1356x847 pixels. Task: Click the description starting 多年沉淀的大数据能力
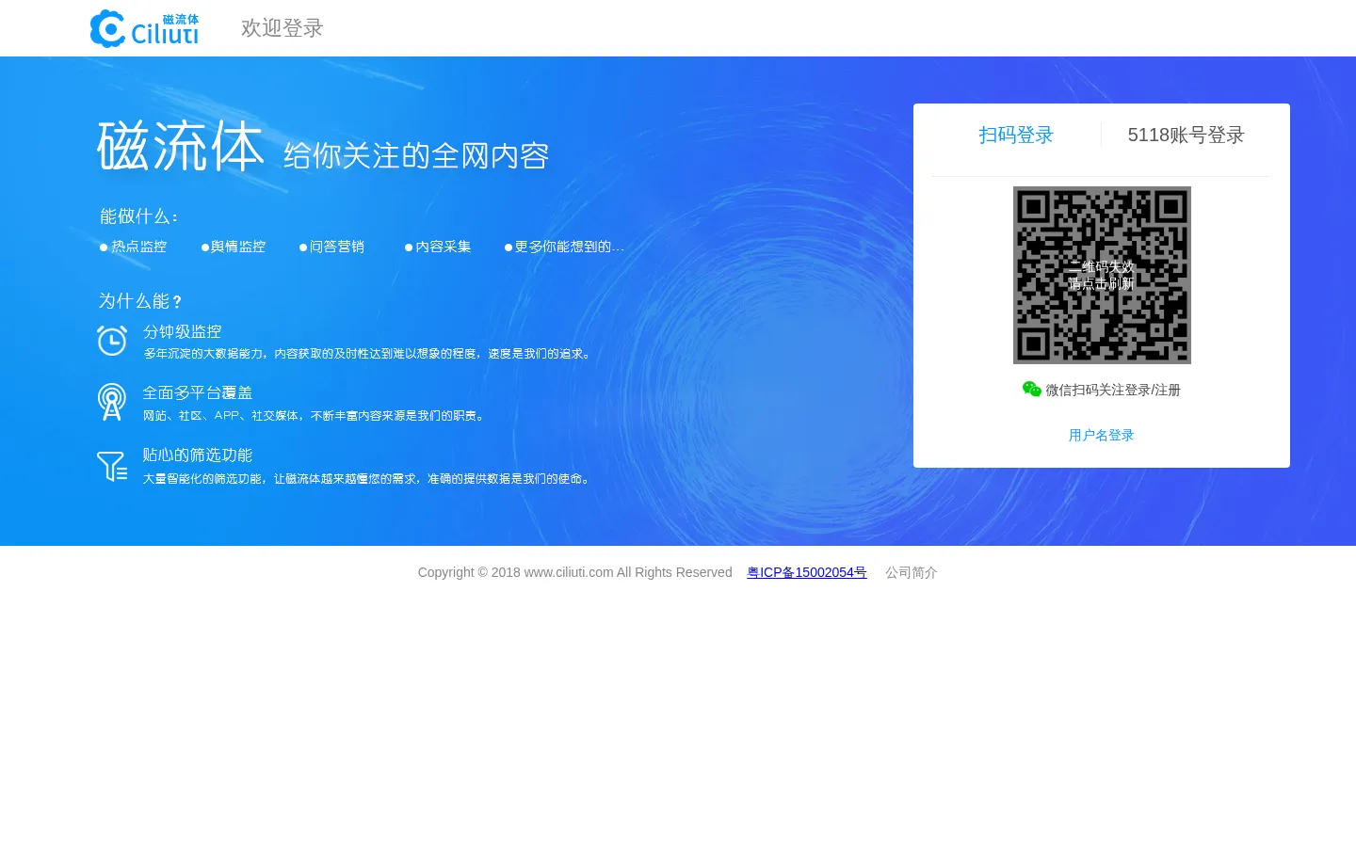click(x=368, y=354)
